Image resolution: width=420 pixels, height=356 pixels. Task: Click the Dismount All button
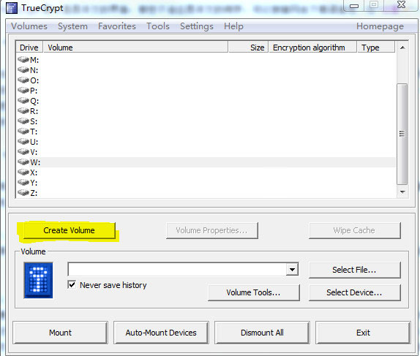click(262, 333)
